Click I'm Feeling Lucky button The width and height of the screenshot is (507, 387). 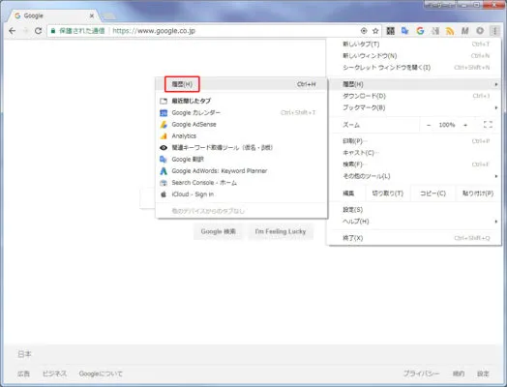point(281,231)
